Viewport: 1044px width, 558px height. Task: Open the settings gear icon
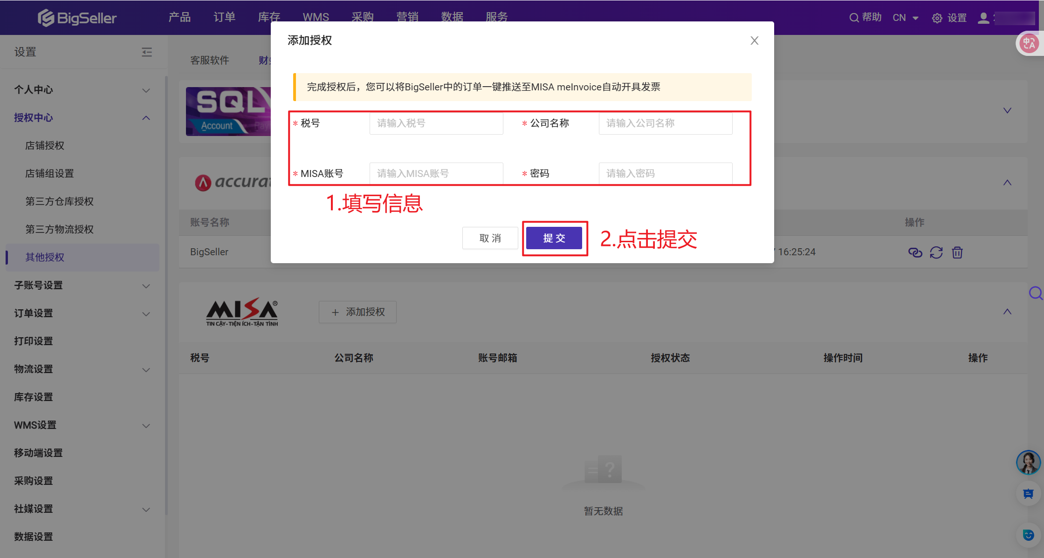(937, 18)
